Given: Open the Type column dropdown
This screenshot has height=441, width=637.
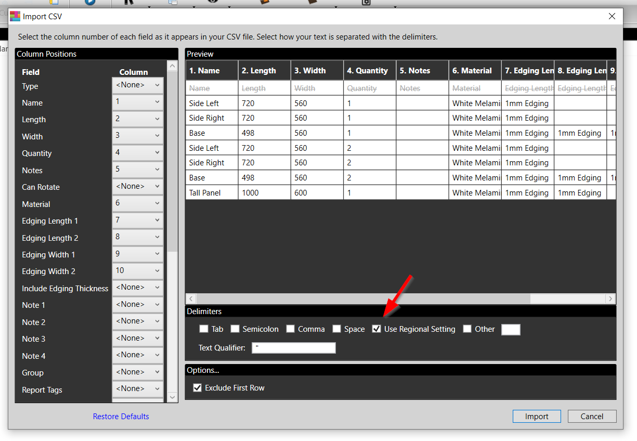Looking at the screenshot, I should (x=138, y=85).
